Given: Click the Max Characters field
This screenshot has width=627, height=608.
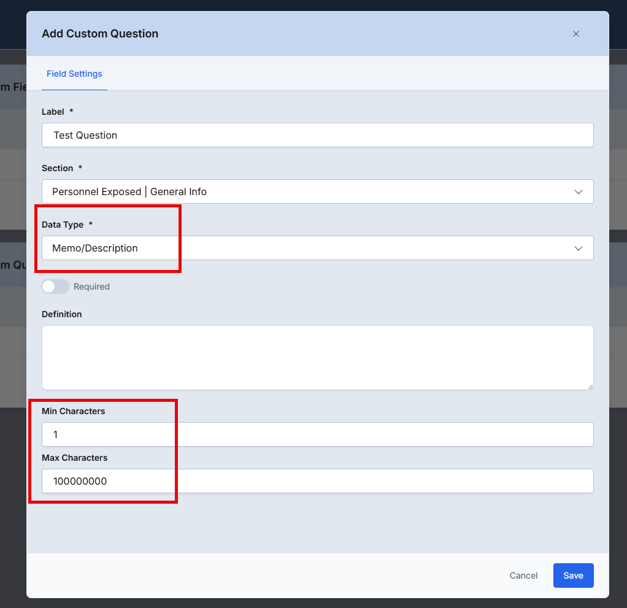Looking at the screenshot, I should click(x=317, y=481).
